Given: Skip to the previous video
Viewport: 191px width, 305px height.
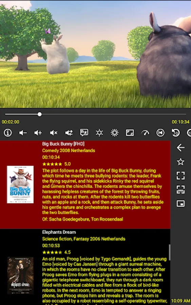Looking at the screenshot, I should coord(160,133).
